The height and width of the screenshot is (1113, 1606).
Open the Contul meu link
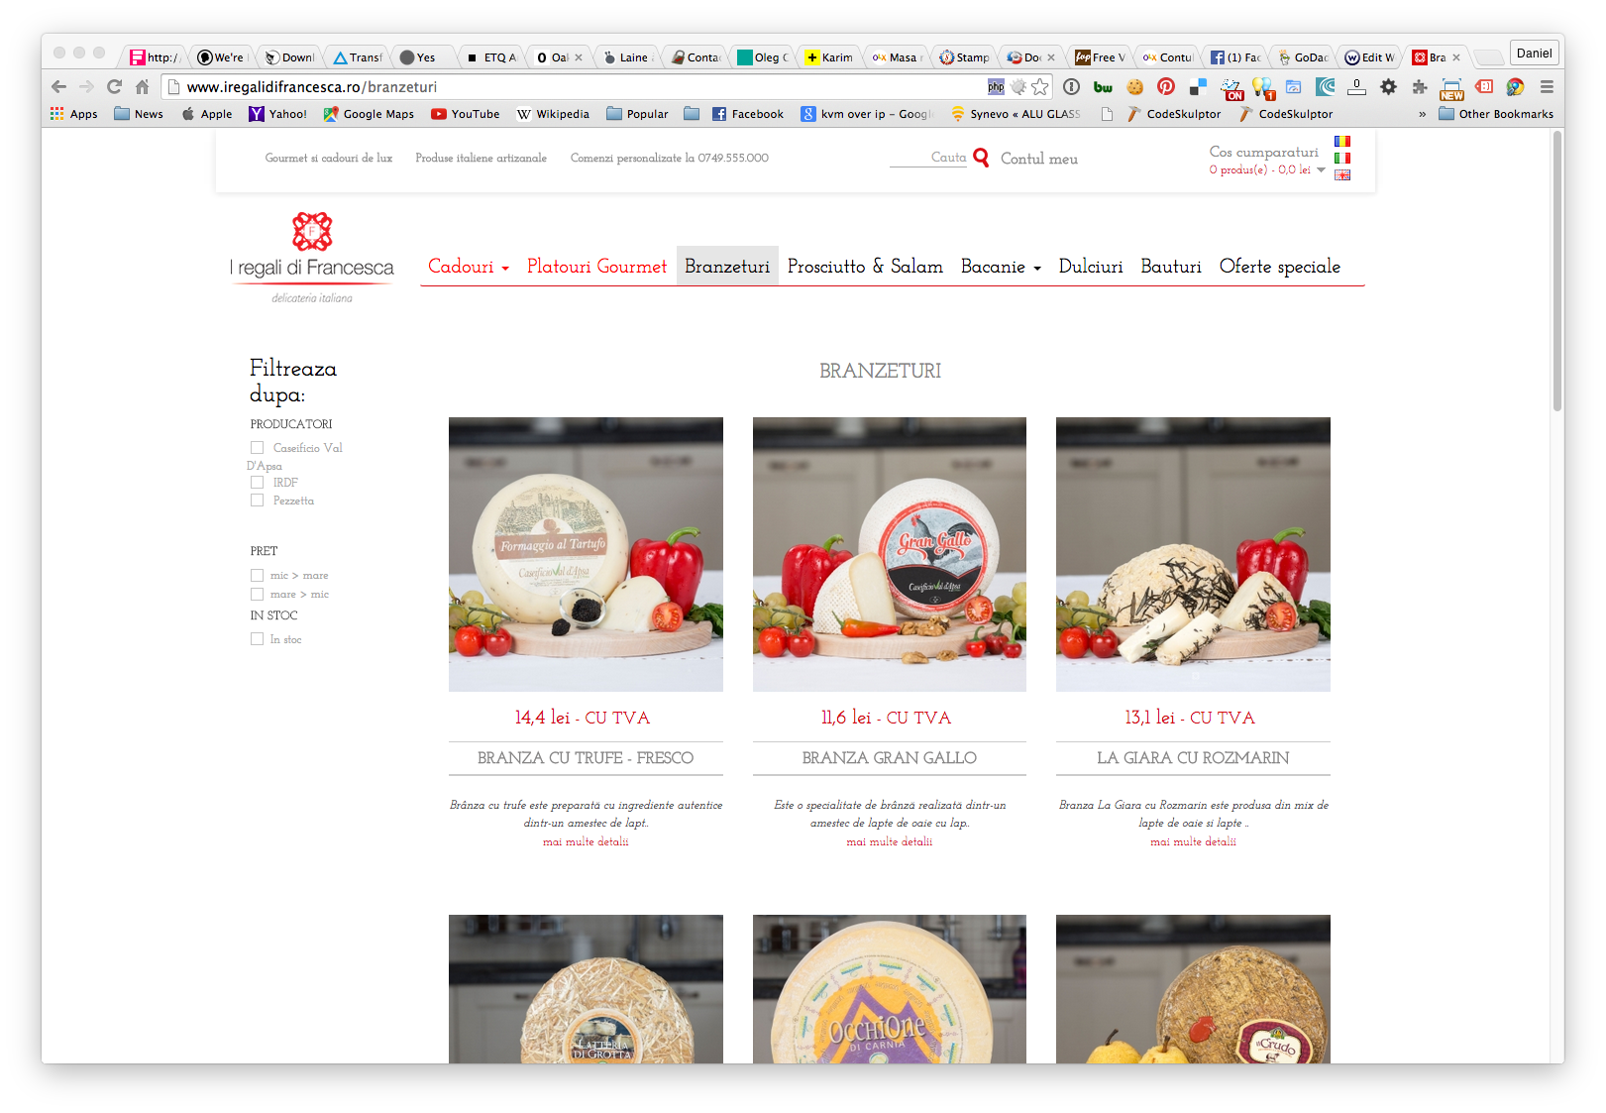[1039, 159]
